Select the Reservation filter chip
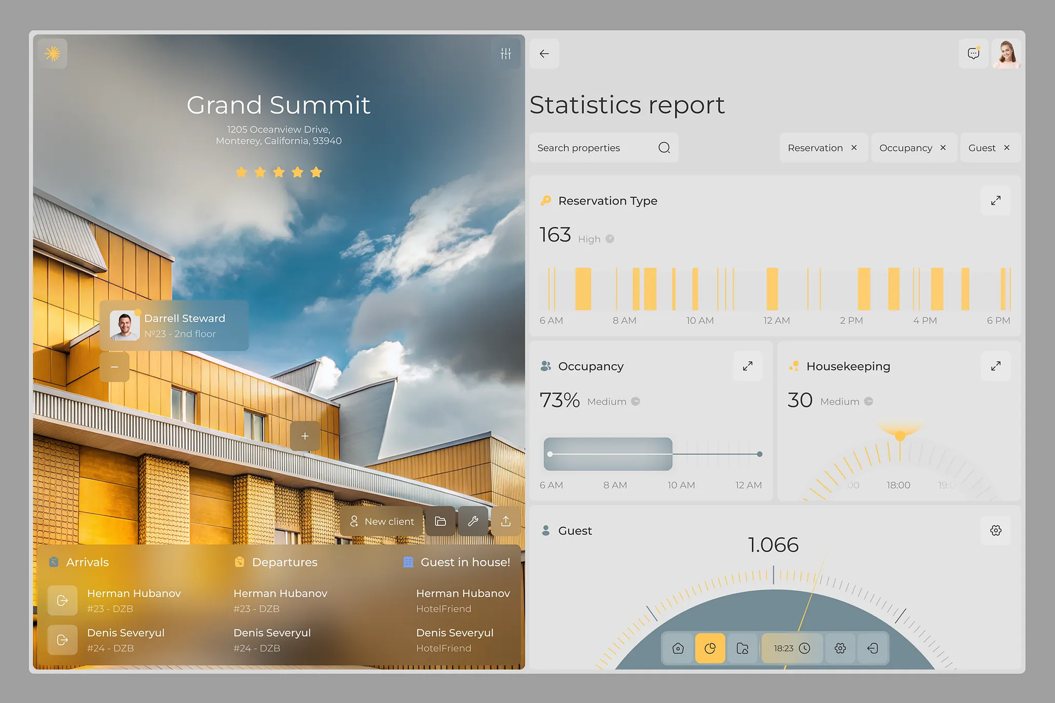 coord(823,148)
